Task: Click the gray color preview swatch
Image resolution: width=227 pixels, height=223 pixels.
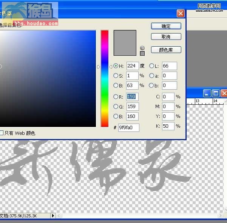Action: 125,43
